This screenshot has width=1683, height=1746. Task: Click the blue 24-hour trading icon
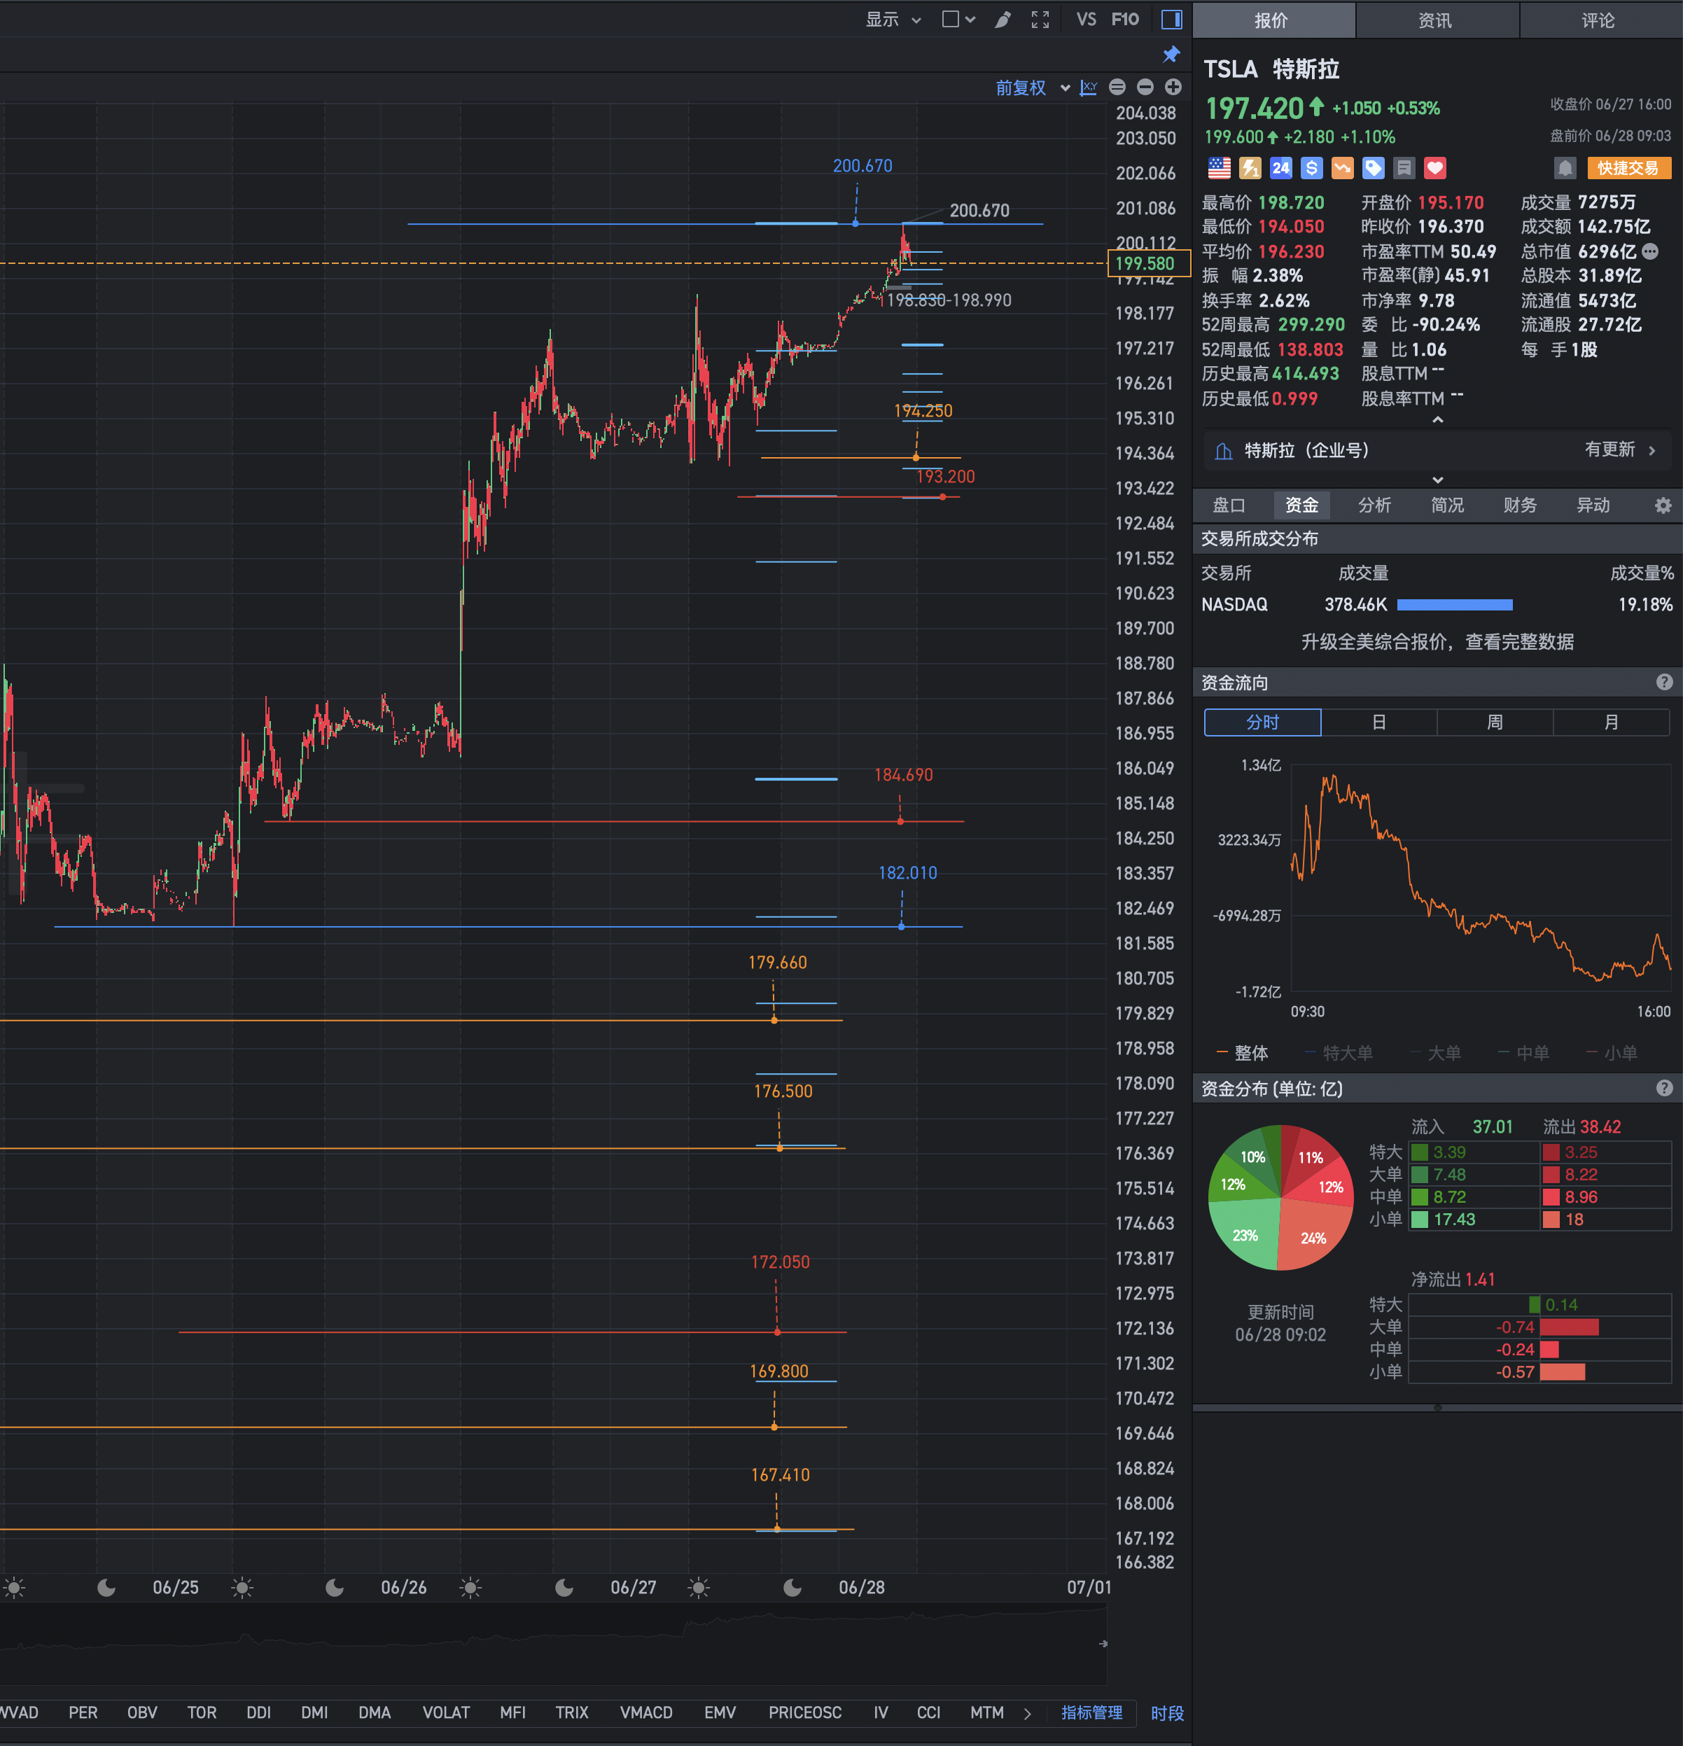pyautogui.click(x=1280, y=168)
